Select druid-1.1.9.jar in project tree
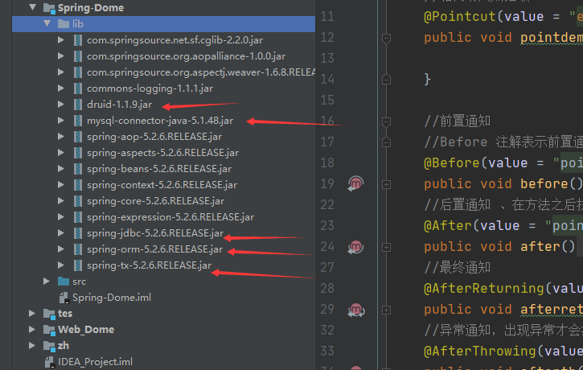The width and height of the screenshot is (583, 370). click(x=119, y=104)
